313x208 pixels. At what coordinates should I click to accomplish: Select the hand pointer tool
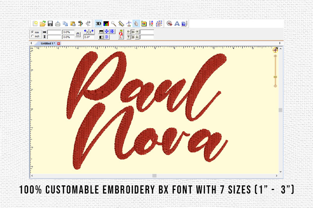[x=136, y=24]
